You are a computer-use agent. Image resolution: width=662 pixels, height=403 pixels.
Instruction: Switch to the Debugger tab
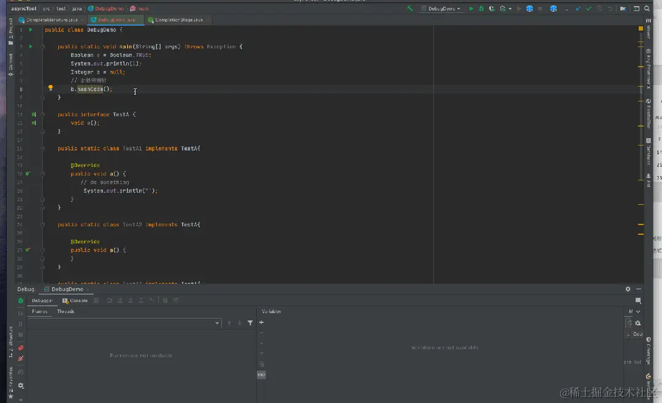point(42,301)
